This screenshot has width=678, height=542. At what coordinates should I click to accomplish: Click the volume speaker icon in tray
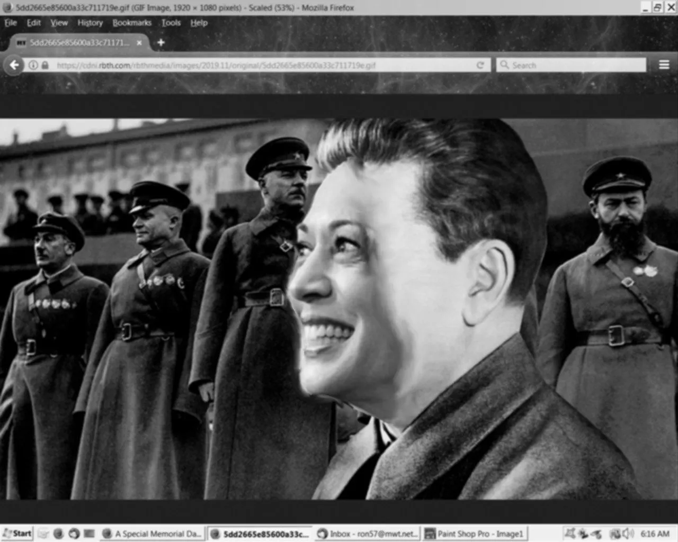(628, 534)
